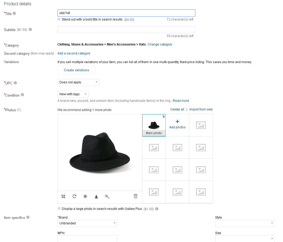This screenshot has width=283, height=242.
Task: Enable Gallery Plus large photo display
Action: 59,208
